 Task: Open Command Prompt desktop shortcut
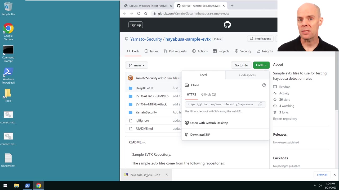coord(8,54)
